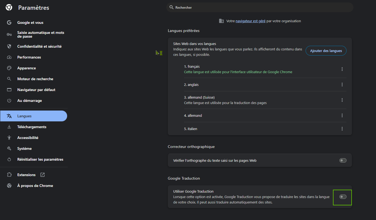Click the wrench icon for Système
This screenshot has height=220, width=376.
click(x=9, y=148)
